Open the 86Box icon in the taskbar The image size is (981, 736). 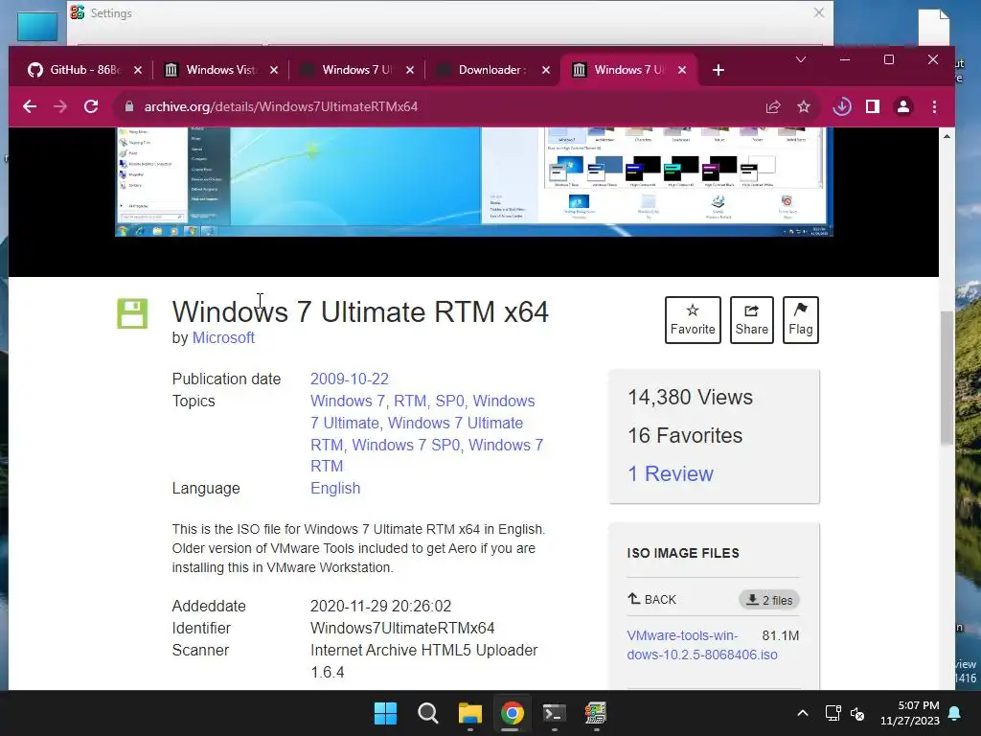click(x=596, y=713)
